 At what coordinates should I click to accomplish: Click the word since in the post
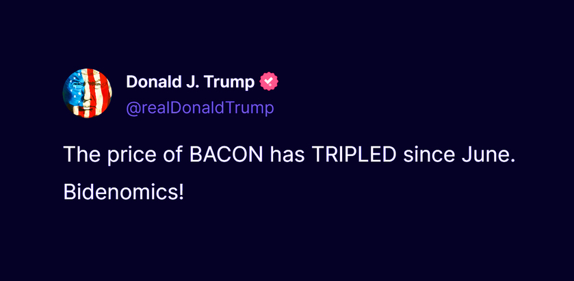pyautogui.click(x=426, y=155)
